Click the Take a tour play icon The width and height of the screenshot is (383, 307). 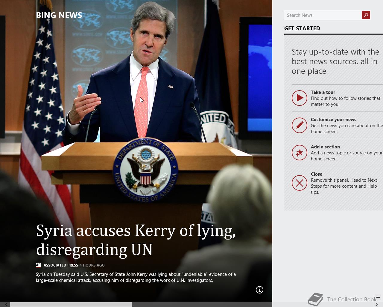tap(300, 98)
